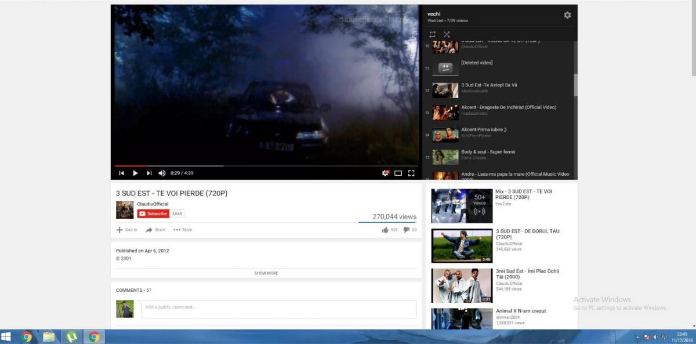
Task: Open thumbnail of Îmi Plac Ochii Tăi video
Action: click(x=462, y=285)
